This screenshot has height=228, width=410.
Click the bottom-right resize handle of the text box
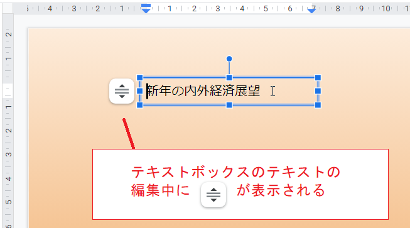(x=318, y=105)
